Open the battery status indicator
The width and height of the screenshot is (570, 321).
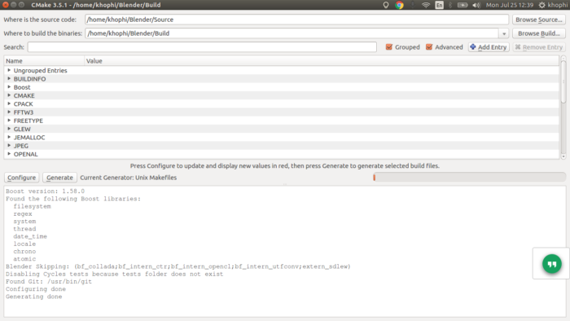click(x=463, y=5)
